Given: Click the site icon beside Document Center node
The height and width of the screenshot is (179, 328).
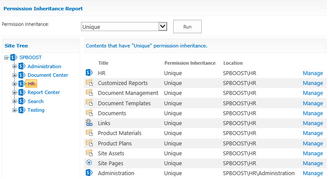Looking at the screenshot, I should (x=22, y=75).
